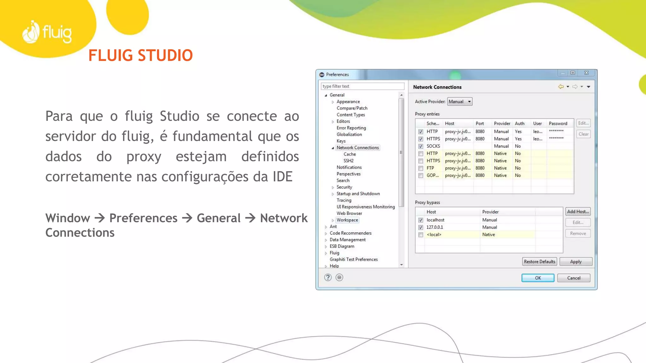
Task: Select Compare/Patch preference page
Action: tap(352, 108)
